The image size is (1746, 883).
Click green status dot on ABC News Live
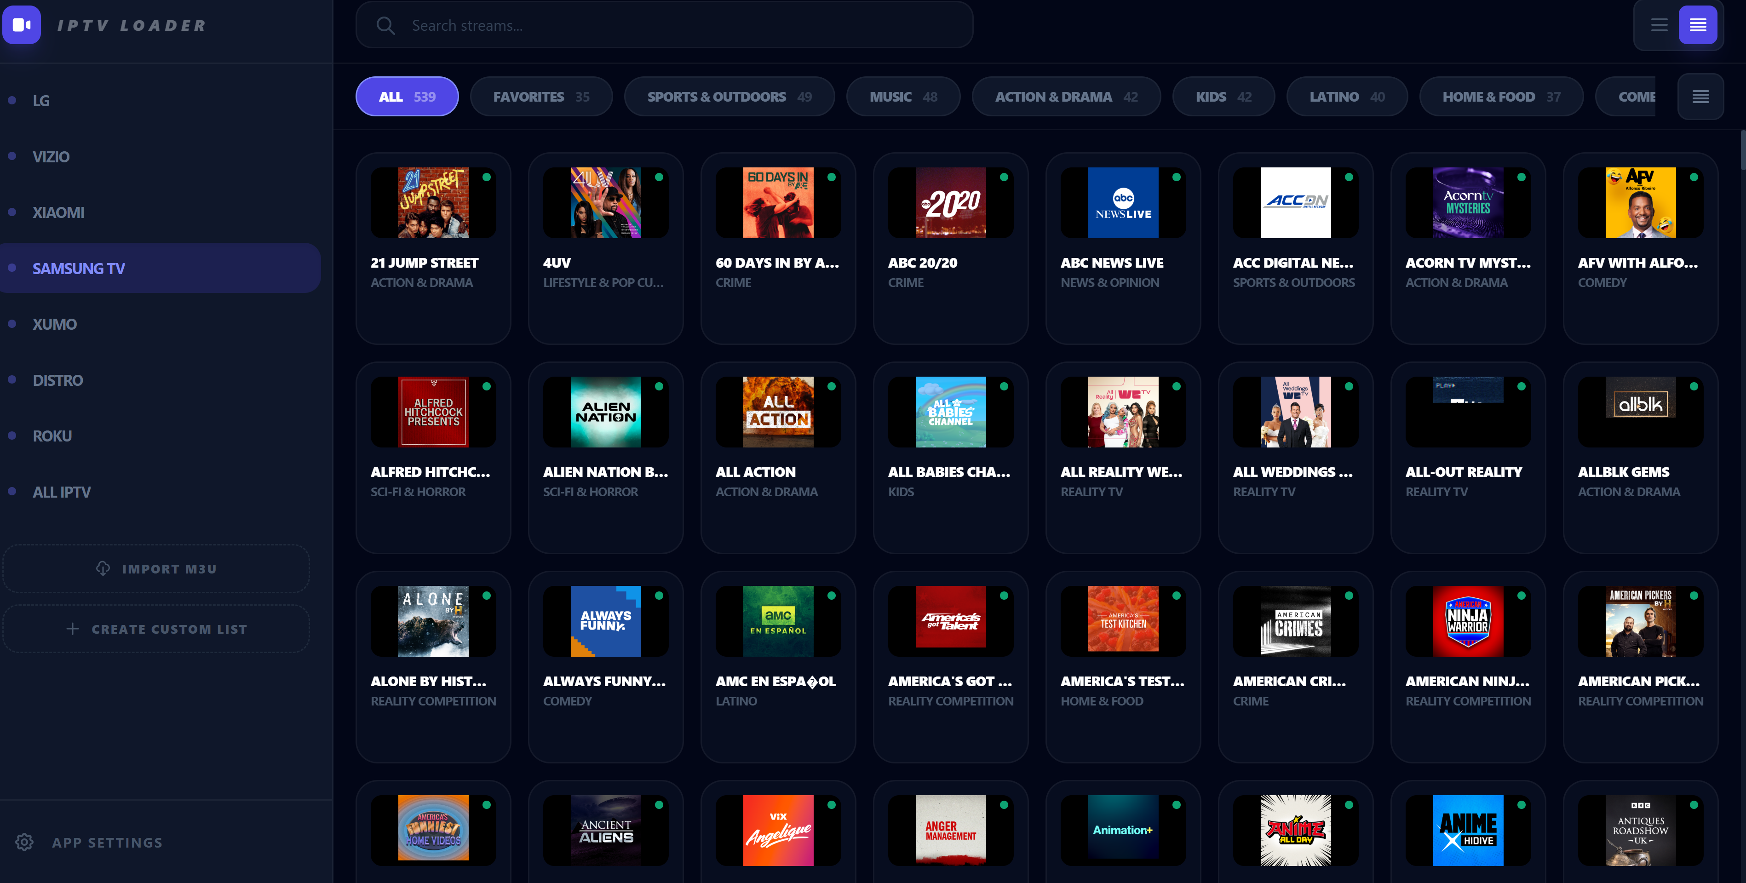1177,177
